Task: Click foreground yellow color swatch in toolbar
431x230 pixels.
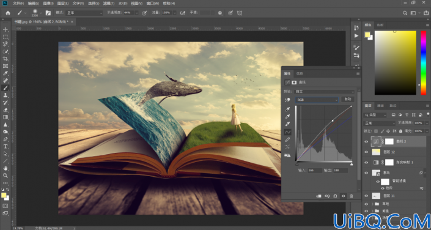Action: [4, 195]
